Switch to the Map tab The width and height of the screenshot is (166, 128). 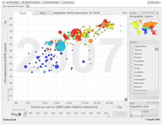click(x=43, y=13)
